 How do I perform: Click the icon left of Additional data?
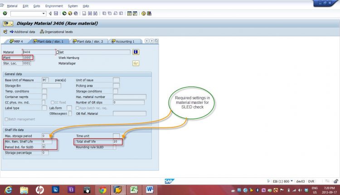[5, 32]
